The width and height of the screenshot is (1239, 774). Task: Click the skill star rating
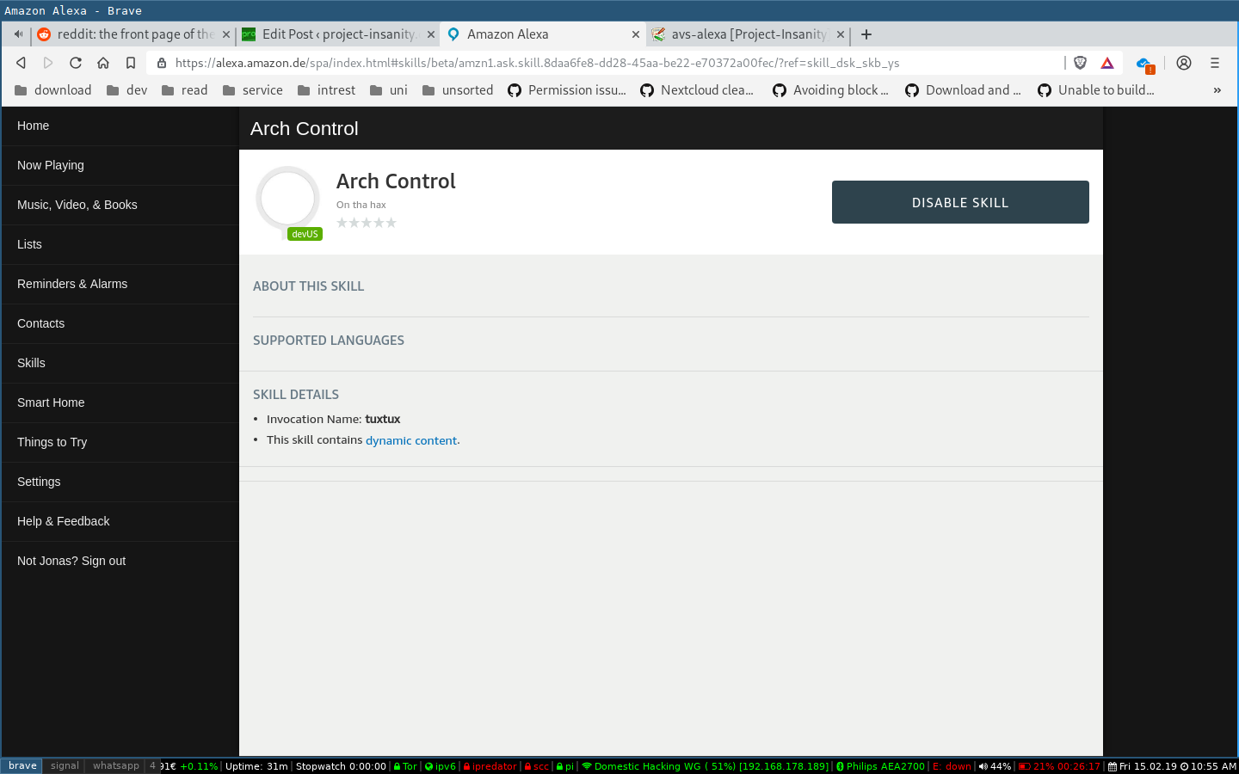tap(367, 223)
